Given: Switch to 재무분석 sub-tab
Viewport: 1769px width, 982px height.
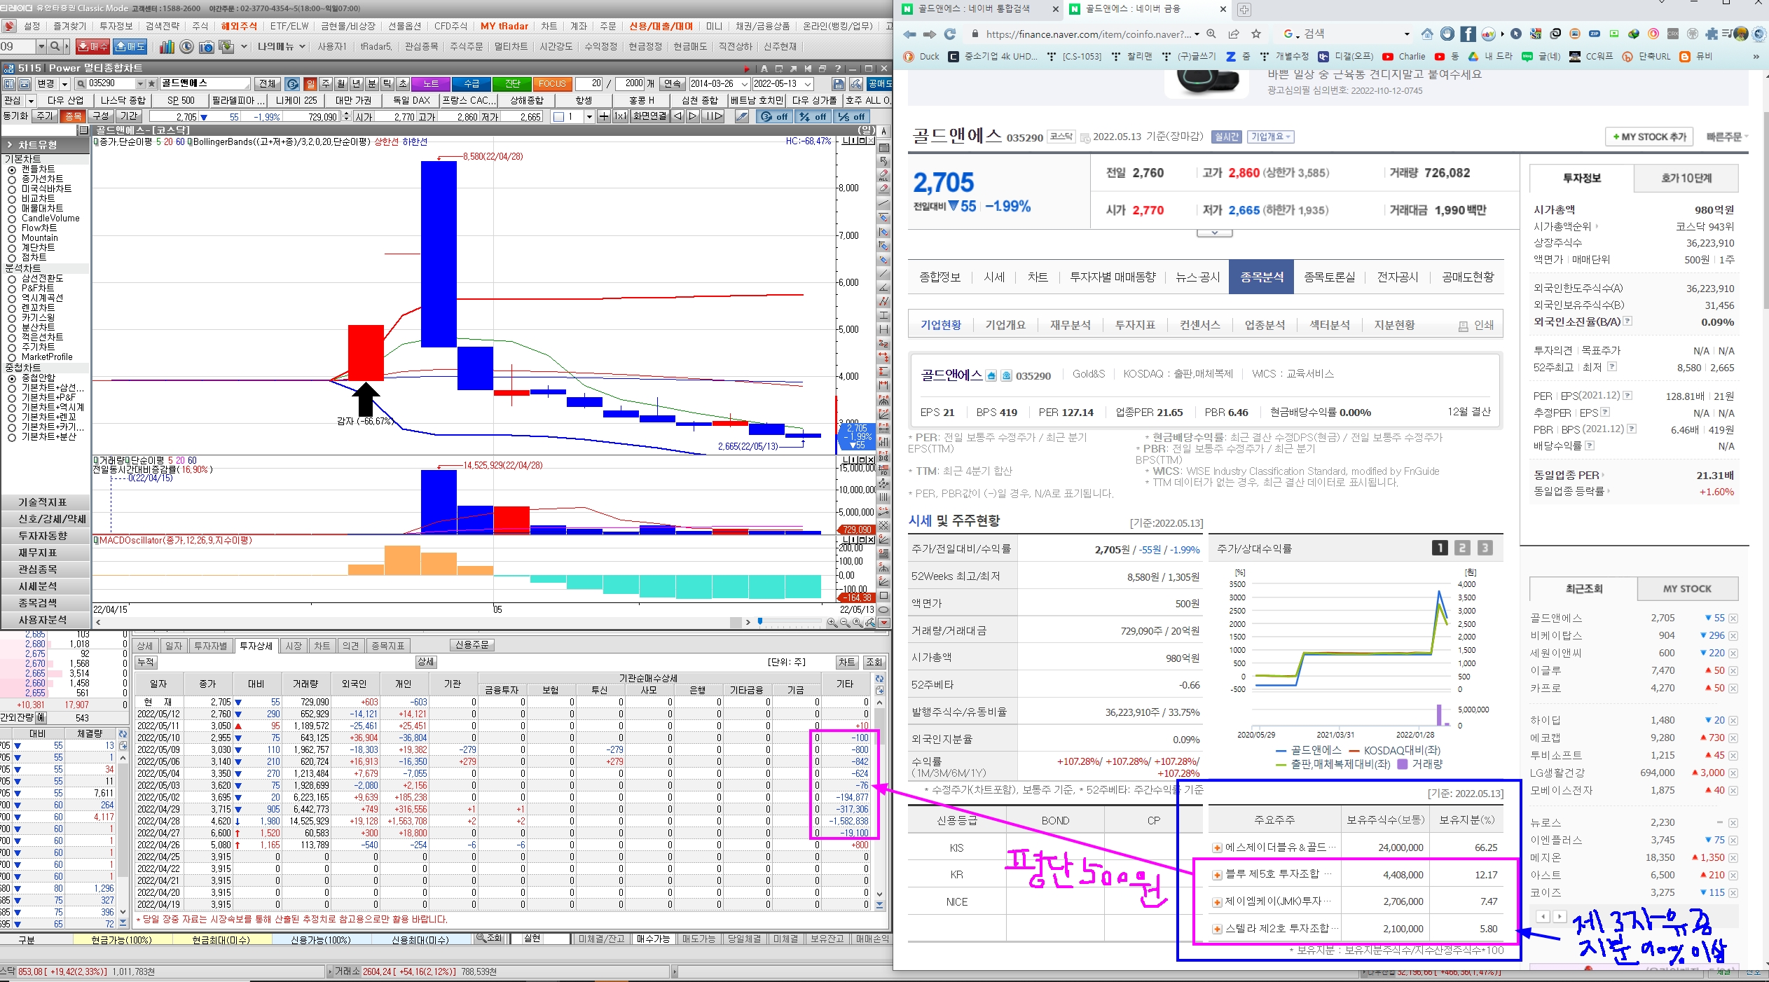Looking at the screenshot, I should (x=1070, y=325).
